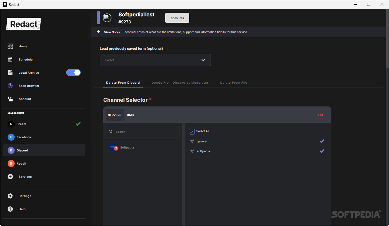Viewport: 389px width, 226px height.
Task: Click the red RESET button
Action: tap(321, 115)
